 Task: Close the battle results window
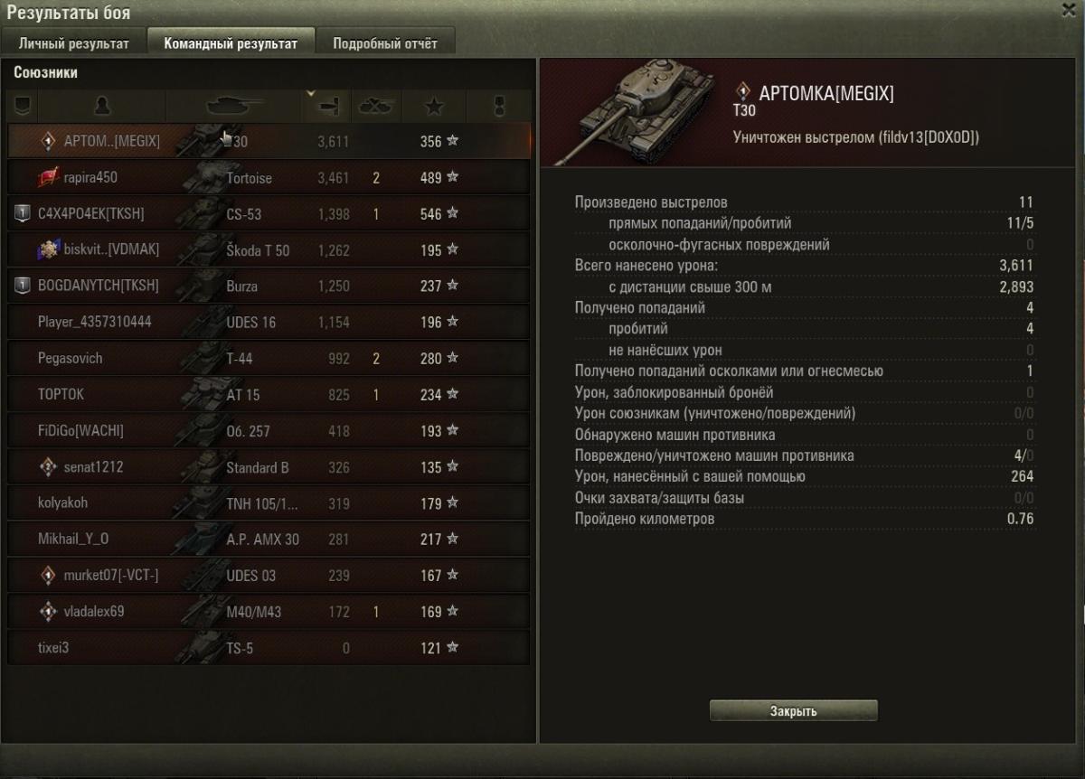(1067, 10)
